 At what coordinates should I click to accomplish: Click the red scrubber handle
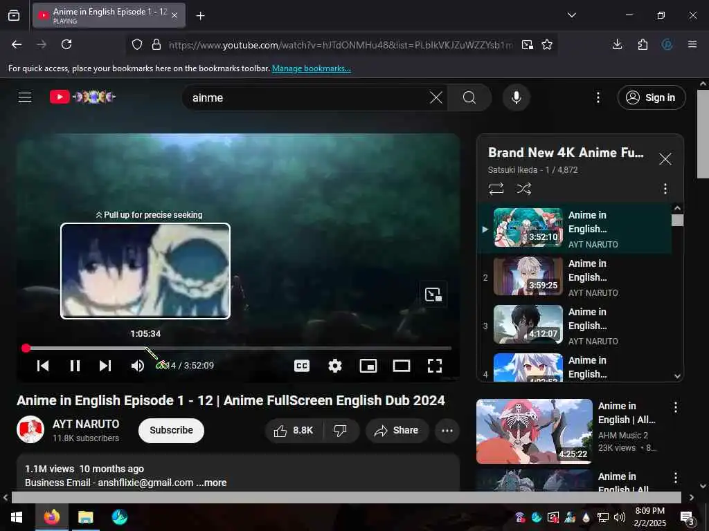click(26, 348)
